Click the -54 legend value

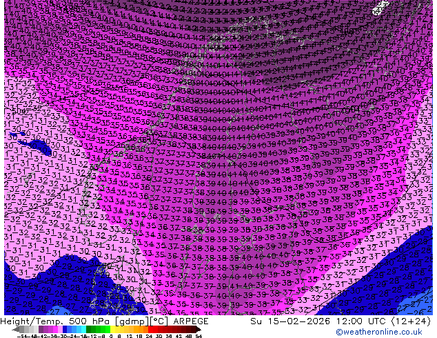coord(22,336)
